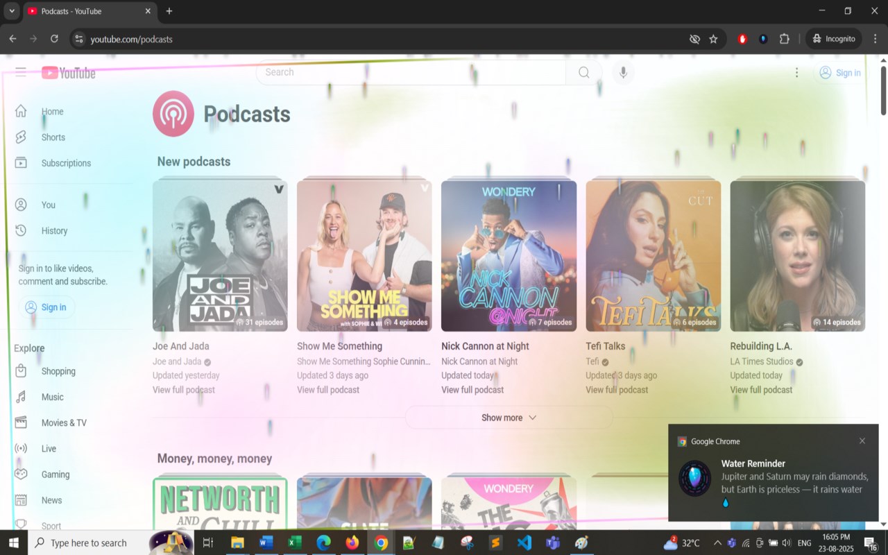Click the red hand ad-blocker extension icon
Screen dimensions: 888x555
(742, 39)
